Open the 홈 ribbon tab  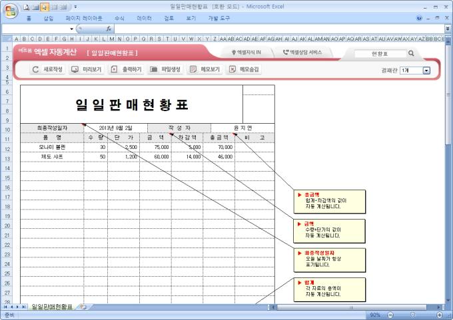[29, 18]
